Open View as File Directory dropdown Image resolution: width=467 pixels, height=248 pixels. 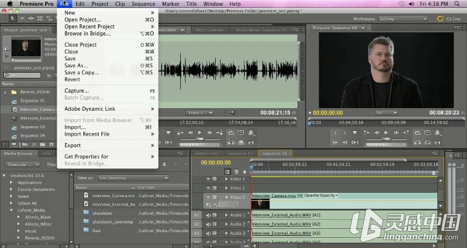click(x=134, y=178)
